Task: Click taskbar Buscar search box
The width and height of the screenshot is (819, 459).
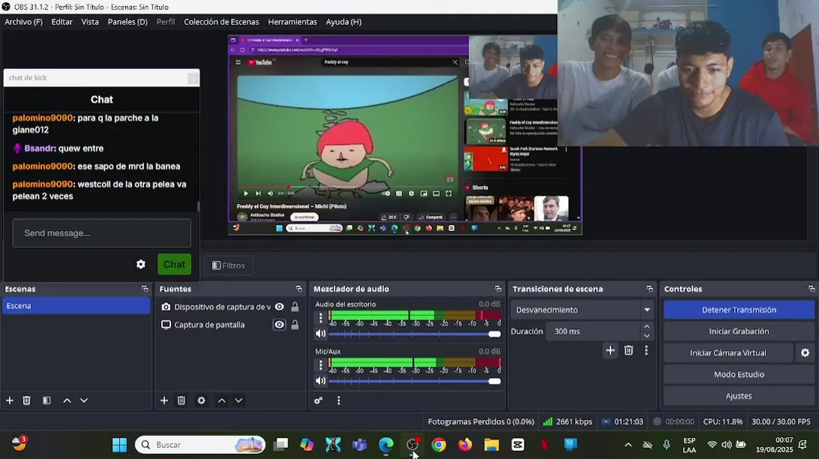Action: coord(200,445)
